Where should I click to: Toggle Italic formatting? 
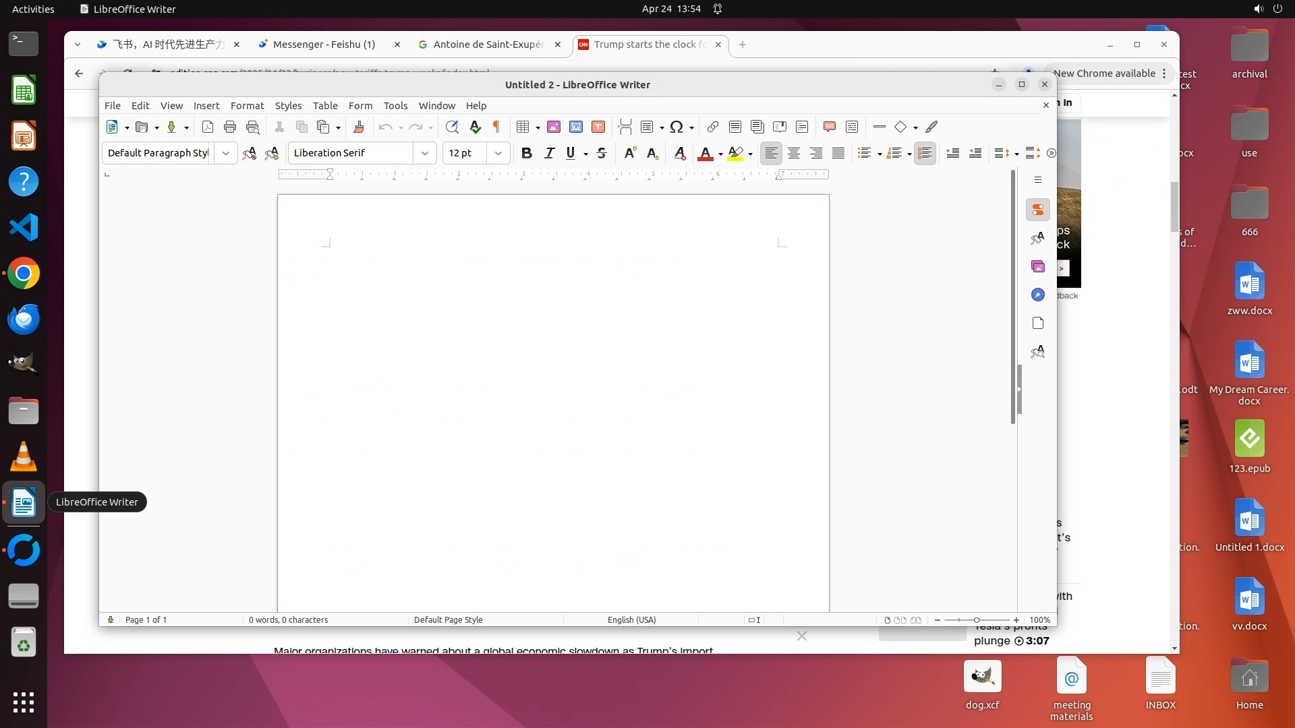tap(549, 153)
